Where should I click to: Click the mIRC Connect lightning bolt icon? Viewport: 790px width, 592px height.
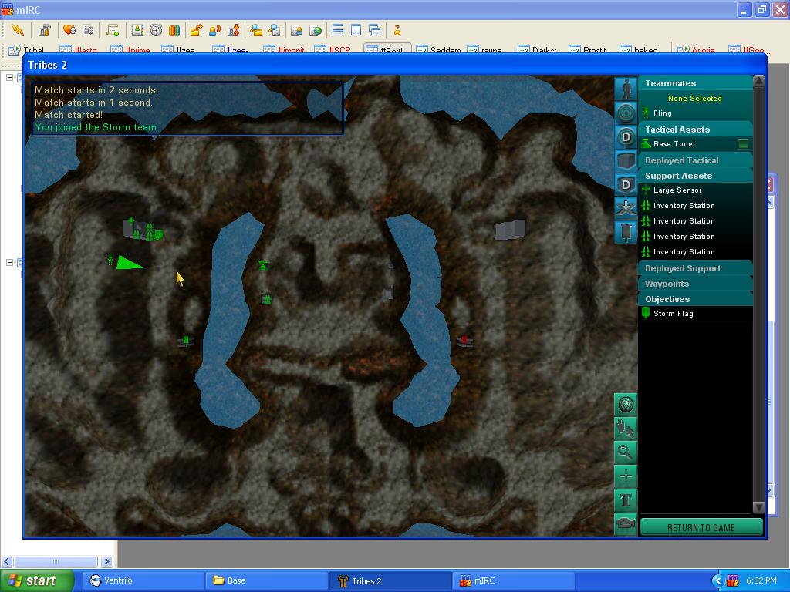[x=18, y=30]
